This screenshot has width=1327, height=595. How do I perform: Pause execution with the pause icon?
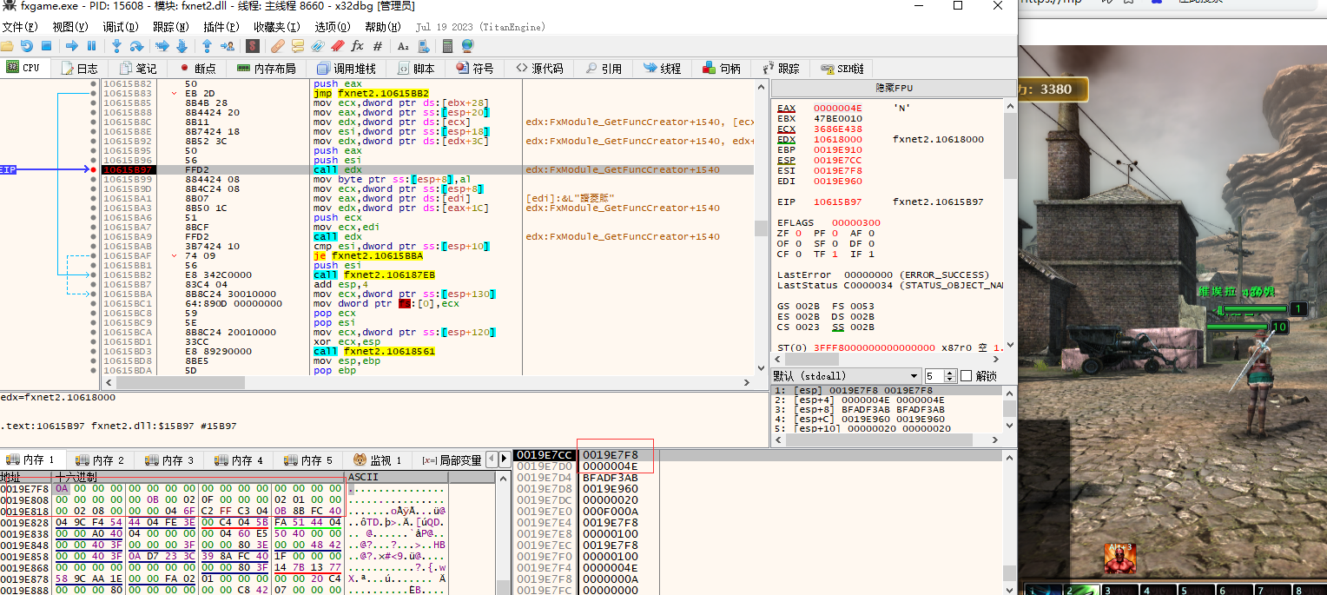click(x=91, y=46)
